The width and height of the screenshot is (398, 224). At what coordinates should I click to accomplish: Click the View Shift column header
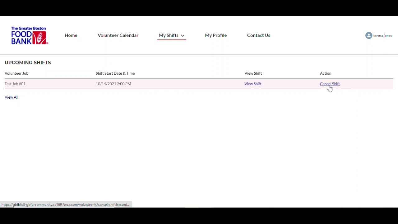(x=253, y=73)
